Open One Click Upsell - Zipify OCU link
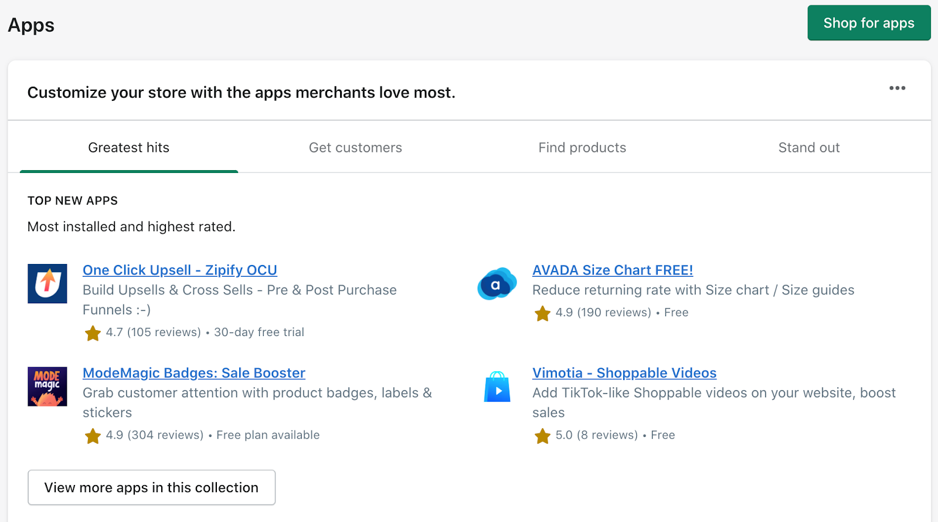The image size is (938, 522). click(x=179, y=270)
